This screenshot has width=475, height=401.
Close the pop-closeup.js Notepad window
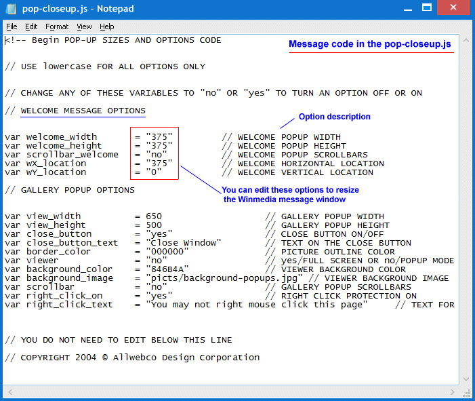pyautogui.click(x=453, y=8)
